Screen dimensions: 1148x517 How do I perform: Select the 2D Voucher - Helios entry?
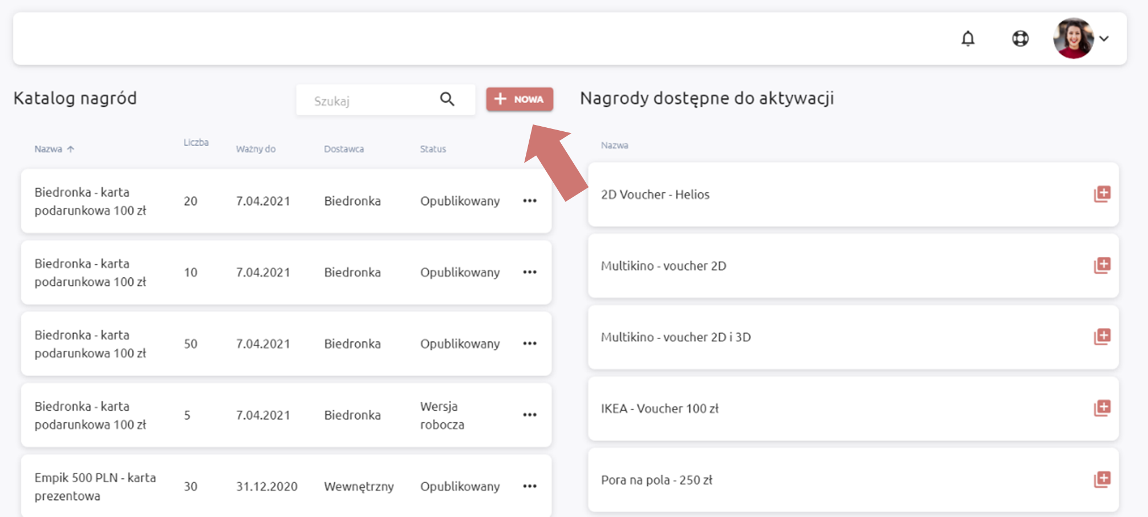click(655, 195)
